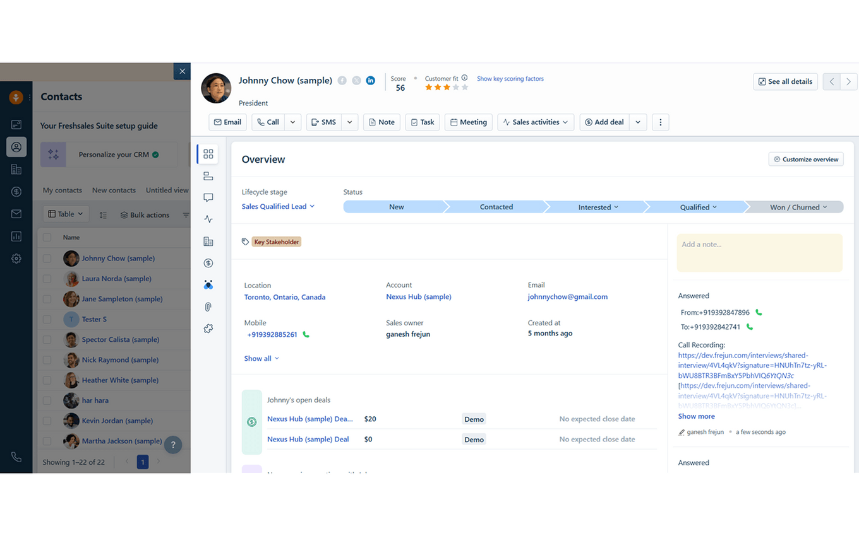Open attachments paperclip icon in panel sidebar
This screenshot has height=536, width=859.
point(208,306)
